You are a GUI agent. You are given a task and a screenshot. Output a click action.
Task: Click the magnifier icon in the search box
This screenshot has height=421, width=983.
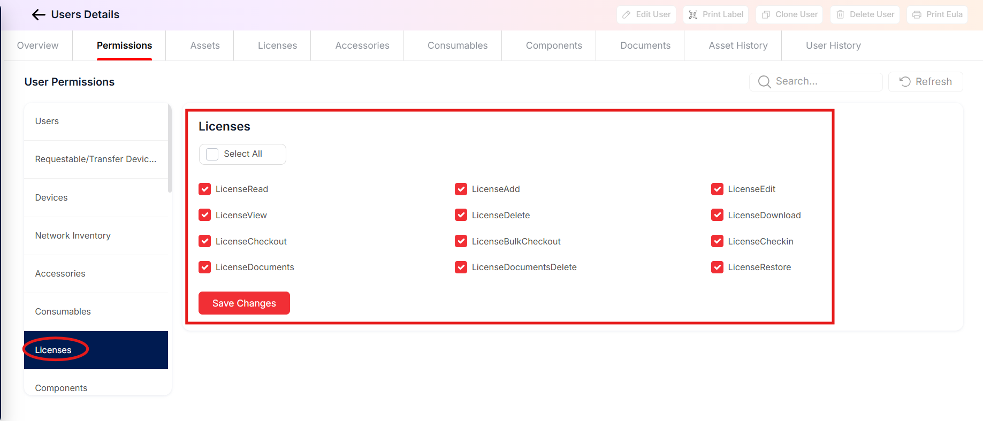[765, 82]
